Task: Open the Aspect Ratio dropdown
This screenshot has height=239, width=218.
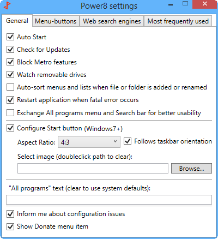Action: [89, 142]
